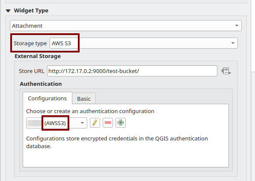Click the Storage type label
255x181 pixels.
[30, 44]
